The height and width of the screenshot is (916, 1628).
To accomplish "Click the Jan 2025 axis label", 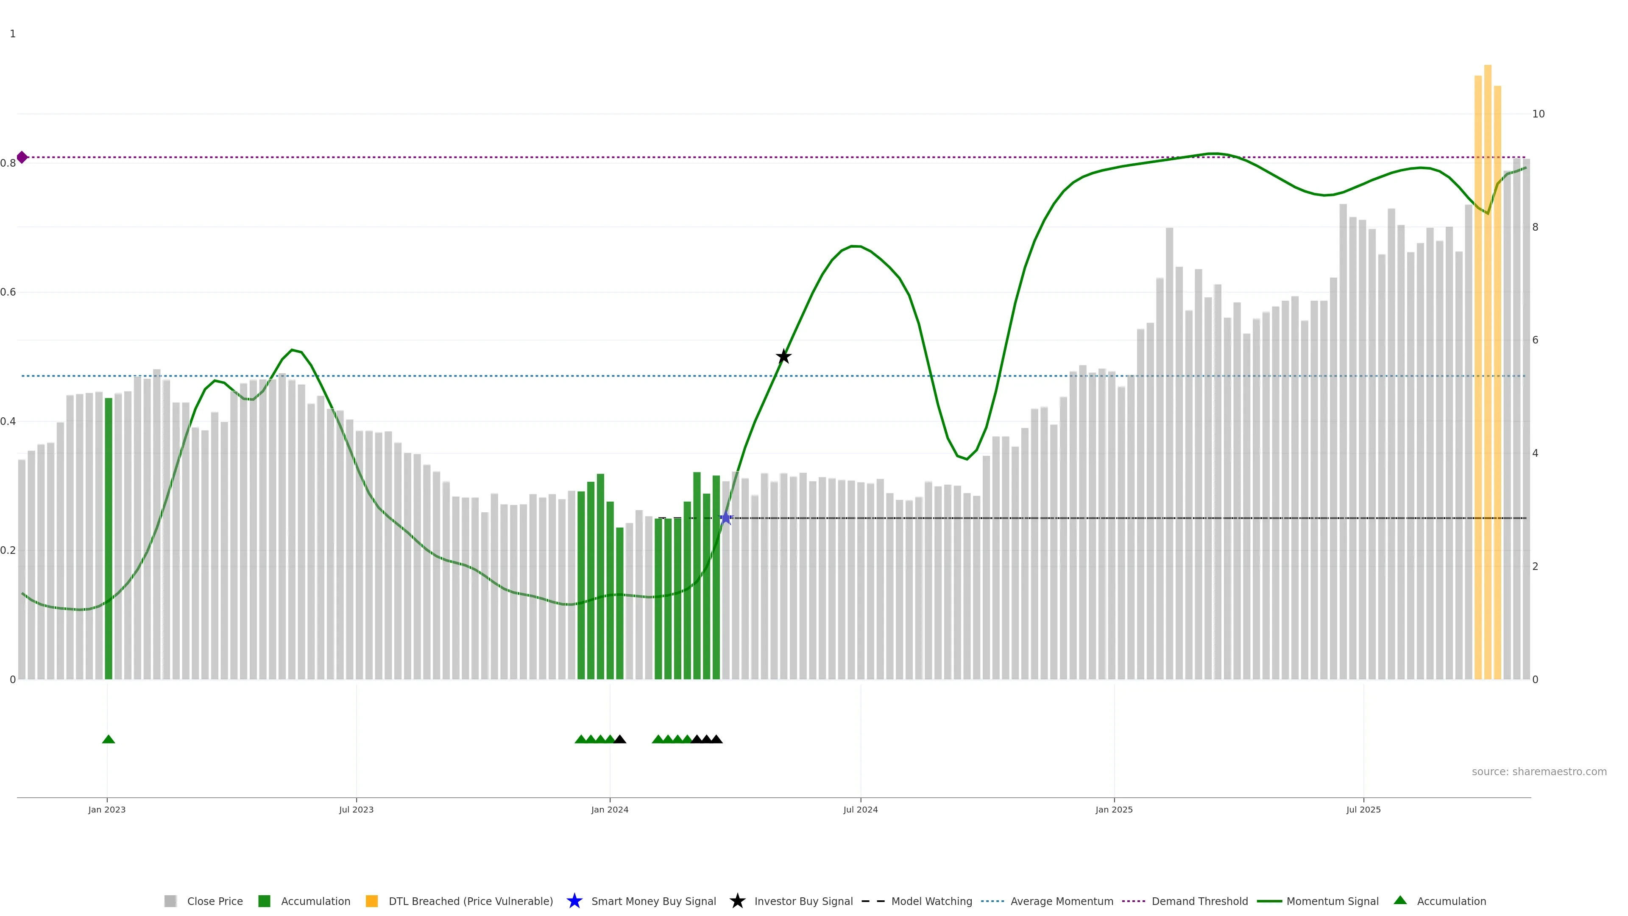I will coord(1114,809).
